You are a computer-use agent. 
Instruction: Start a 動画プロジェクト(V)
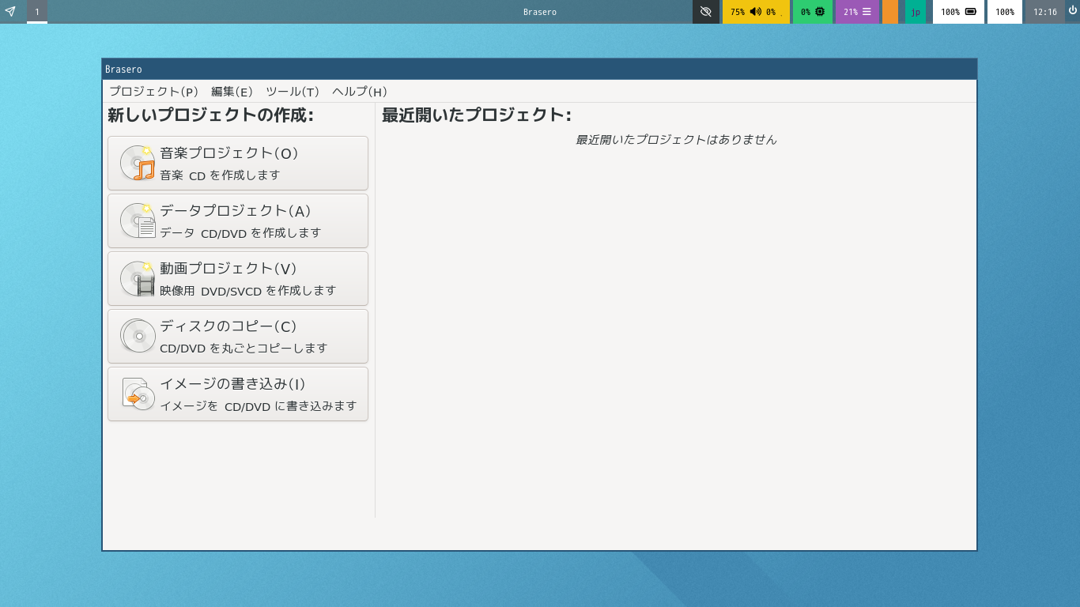238,278
